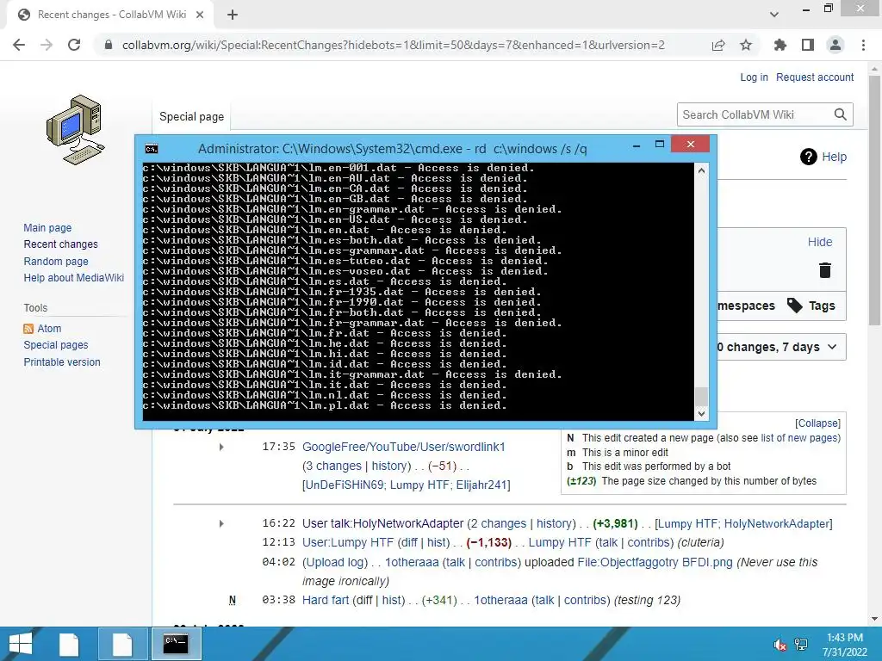Click the Help question mark icon
Image resolution: width=882 pixels, height=661 pixels.
point(808,157)
